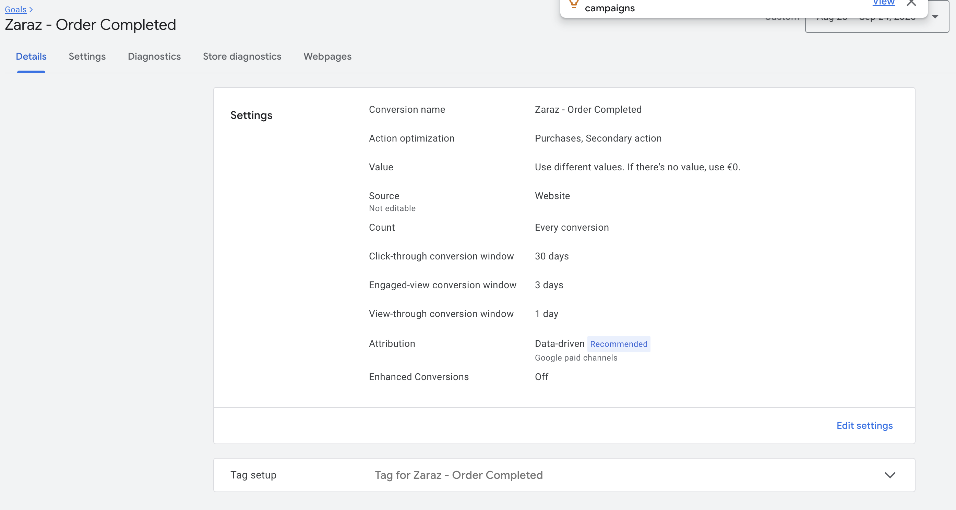Click the Tag setup label
Screen dimensions: 956x510
(x=253, y=475)
